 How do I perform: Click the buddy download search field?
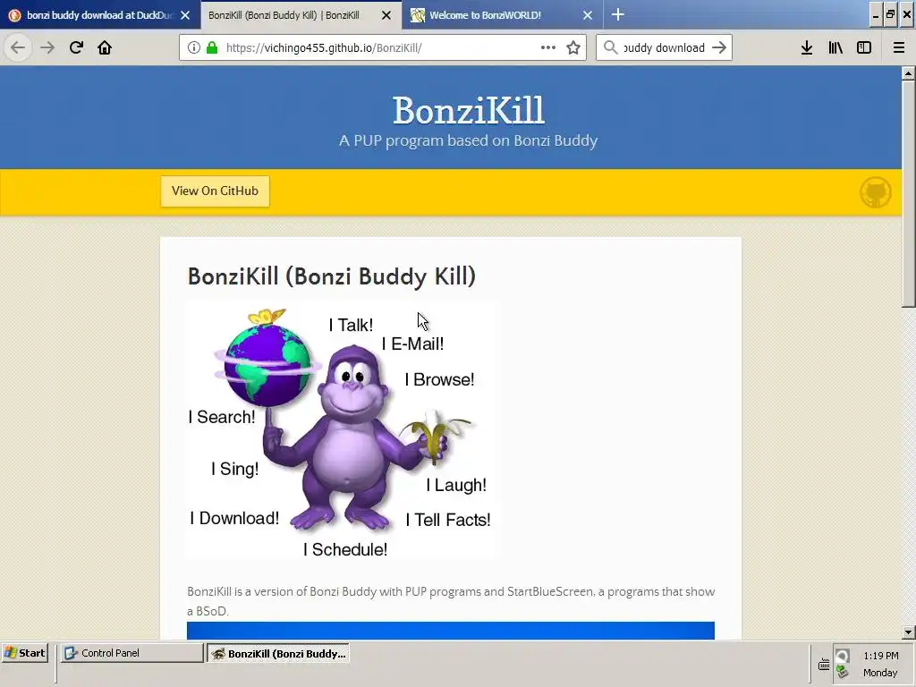click(665, 47)
